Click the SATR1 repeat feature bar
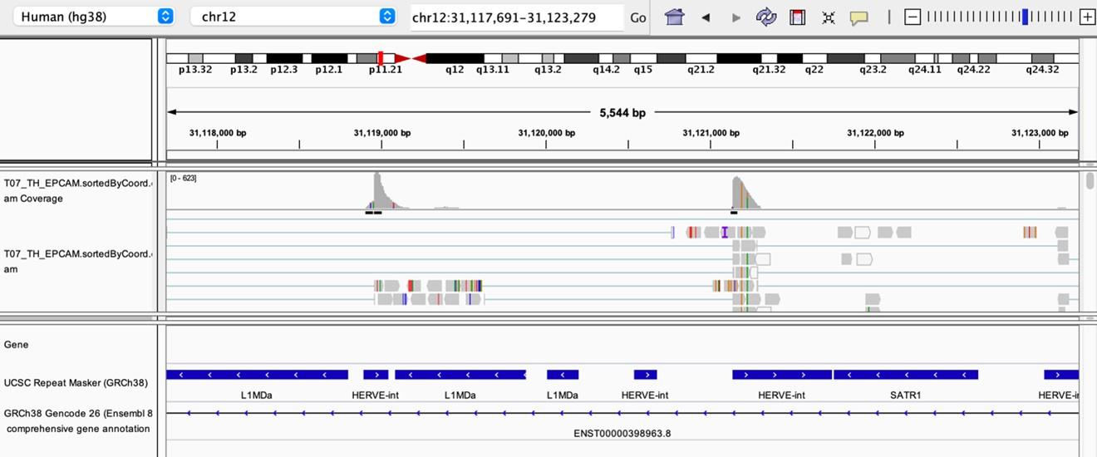The width and height of the screenshot is (1097, 457). coord(905,375)
